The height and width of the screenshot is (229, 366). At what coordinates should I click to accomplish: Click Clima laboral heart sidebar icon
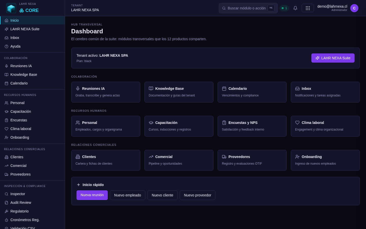(7, 129)
